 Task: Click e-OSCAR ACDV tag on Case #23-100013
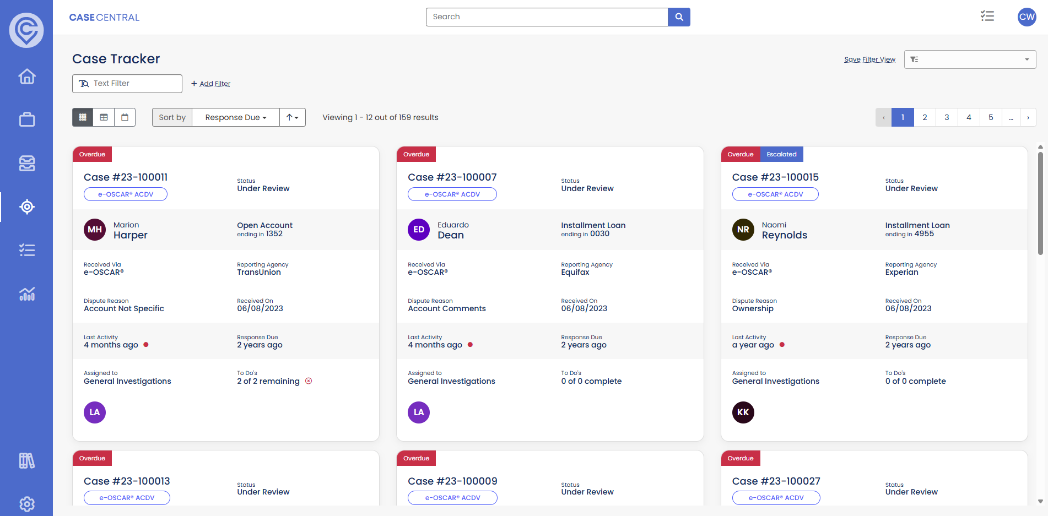pyautogui.click(x=127, y=498)
